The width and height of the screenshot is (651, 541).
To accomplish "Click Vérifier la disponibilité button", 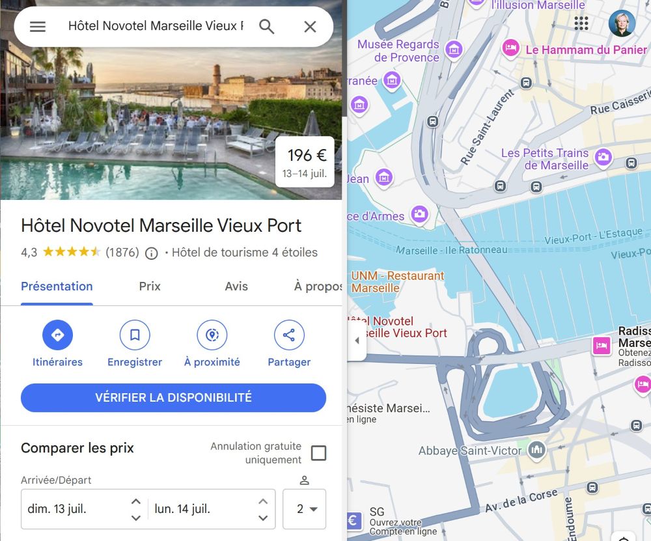I will tap(174, 398).
